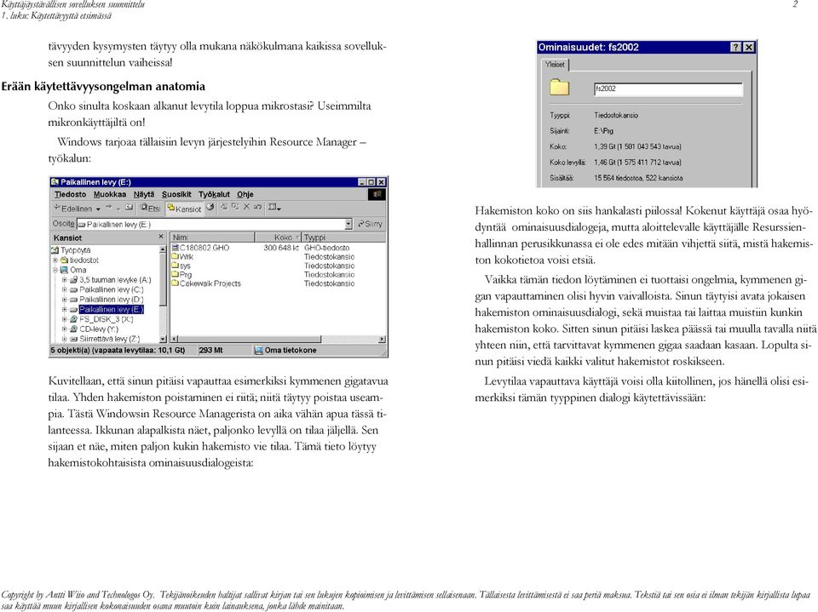Click the folder icon in Ominaisuudet dialog
This screenshot has width=818, height=612.
click(x=559, y=87)
